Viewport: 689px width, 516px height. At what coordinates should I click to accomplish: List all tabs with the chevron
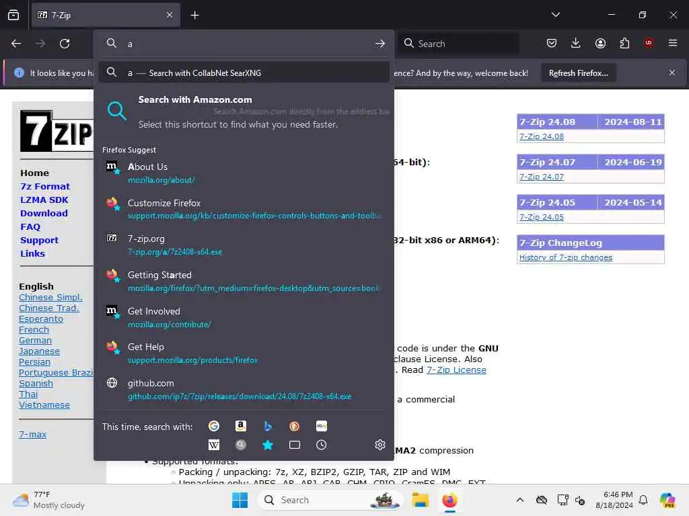[556, 15]
